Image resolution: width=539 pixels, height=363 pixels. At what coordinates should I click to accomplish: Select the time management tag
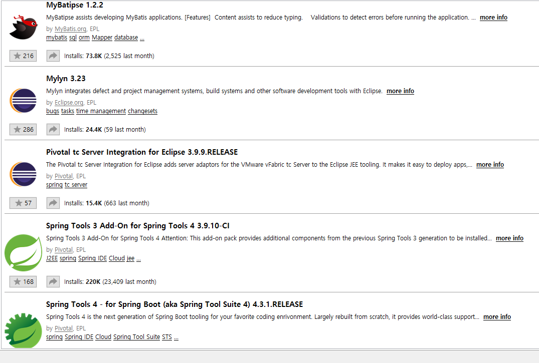pos(101,111)
